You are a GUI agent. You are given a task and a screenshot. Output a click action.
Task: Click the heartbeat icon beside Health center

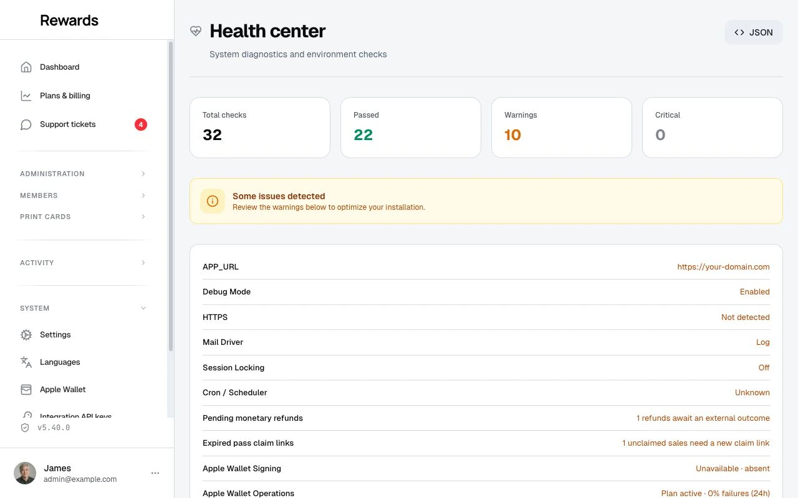coord(196,31)
